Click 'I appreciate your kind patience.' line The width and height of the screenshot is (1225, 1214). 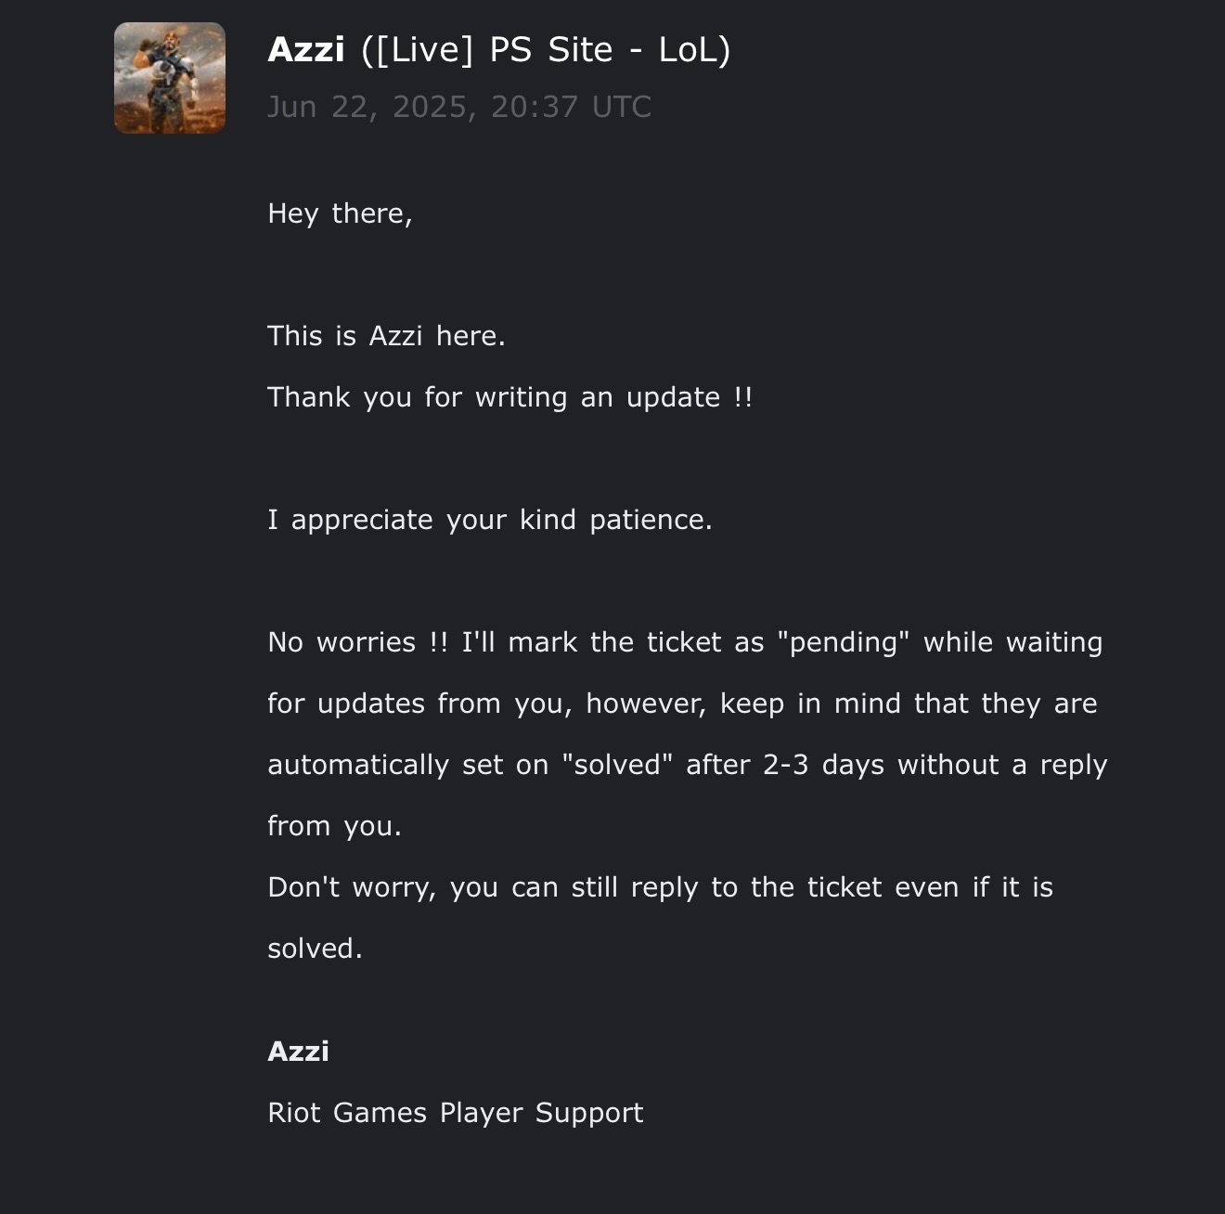click(x=490, y=520)
